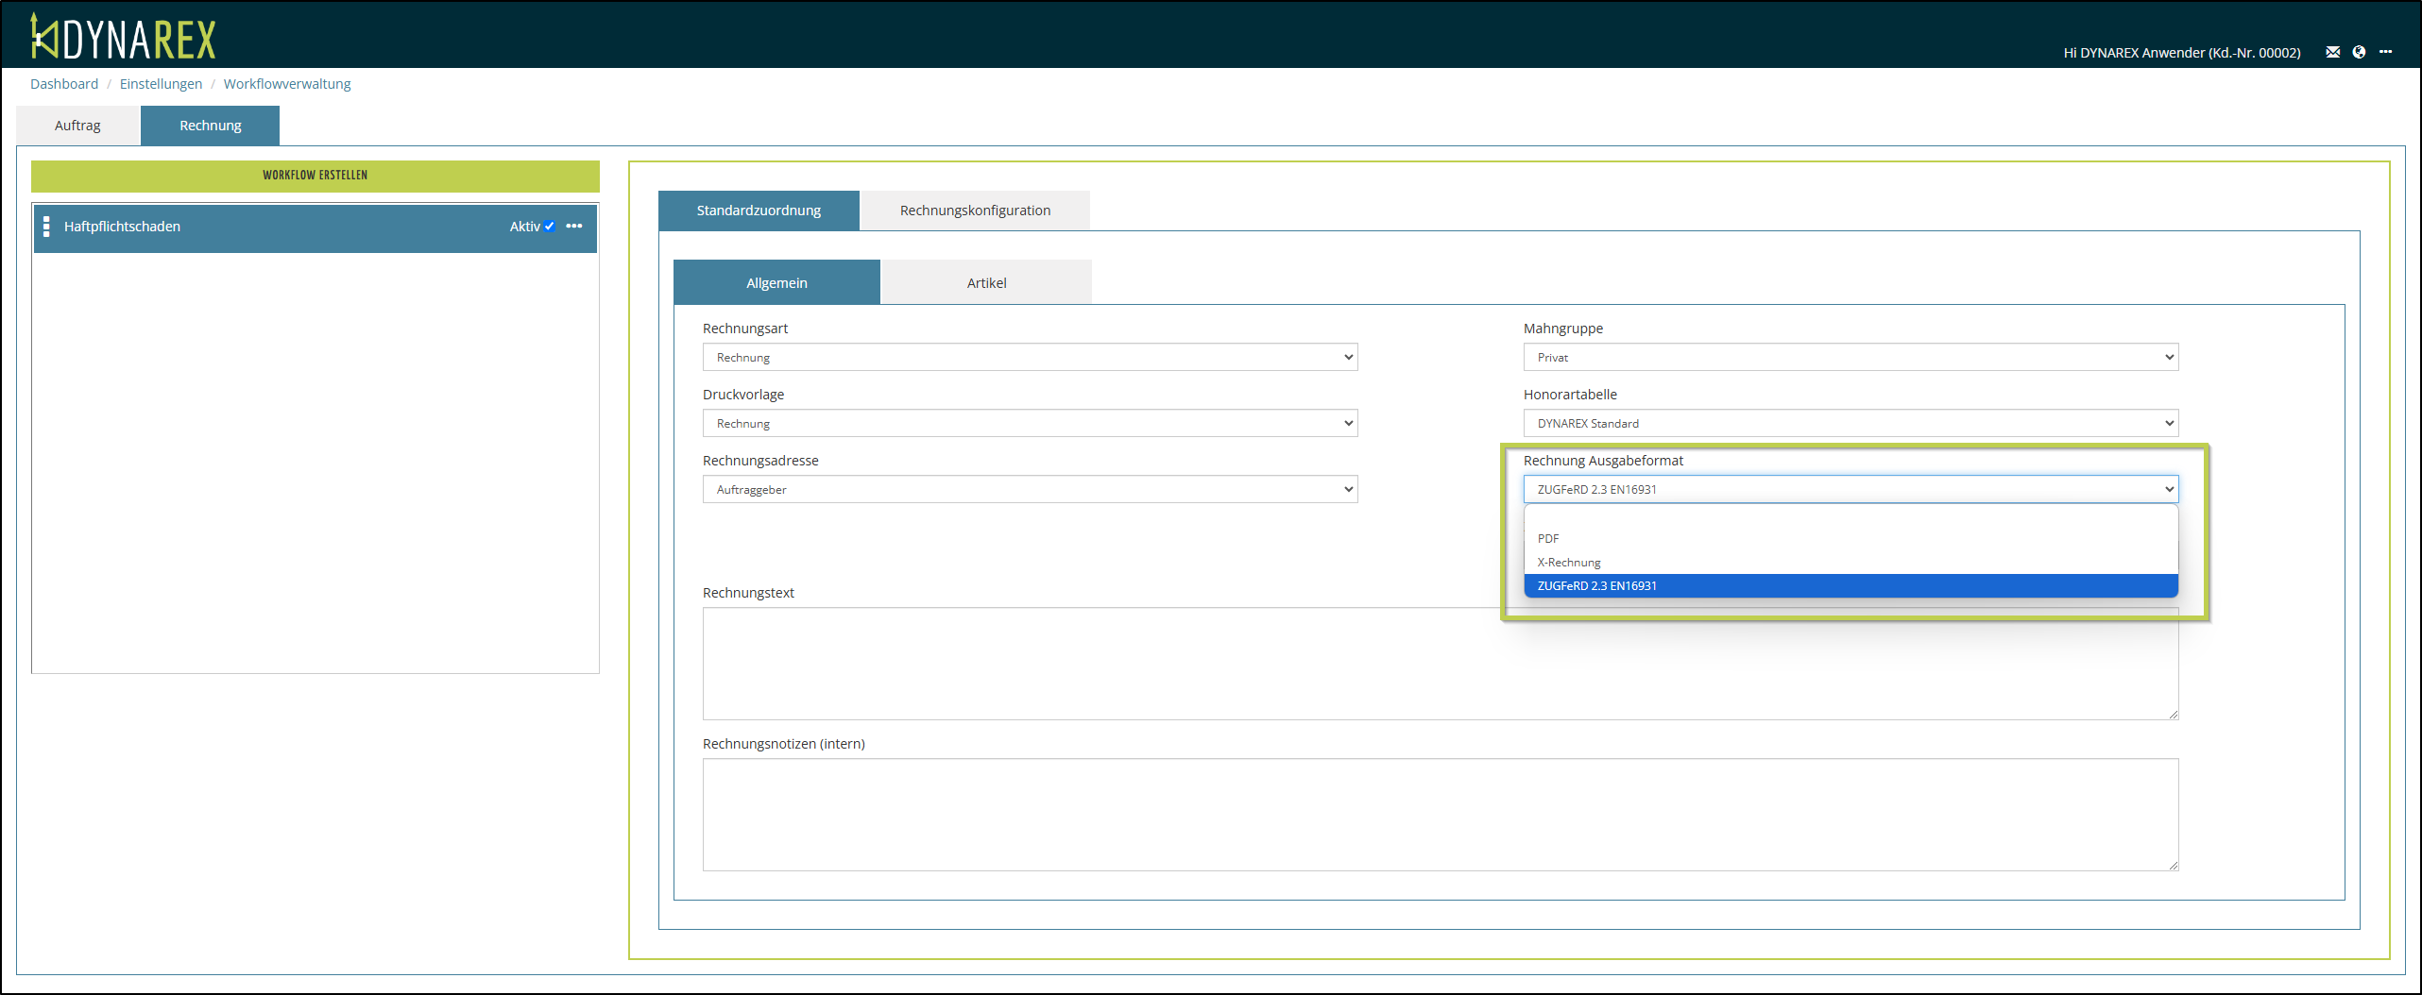
Task: Open the Artikel tab
Action: pos(986,283)
